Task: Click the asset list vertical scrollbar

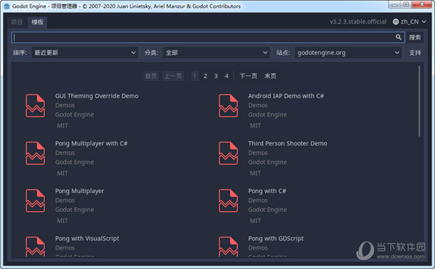Action: 419,101
